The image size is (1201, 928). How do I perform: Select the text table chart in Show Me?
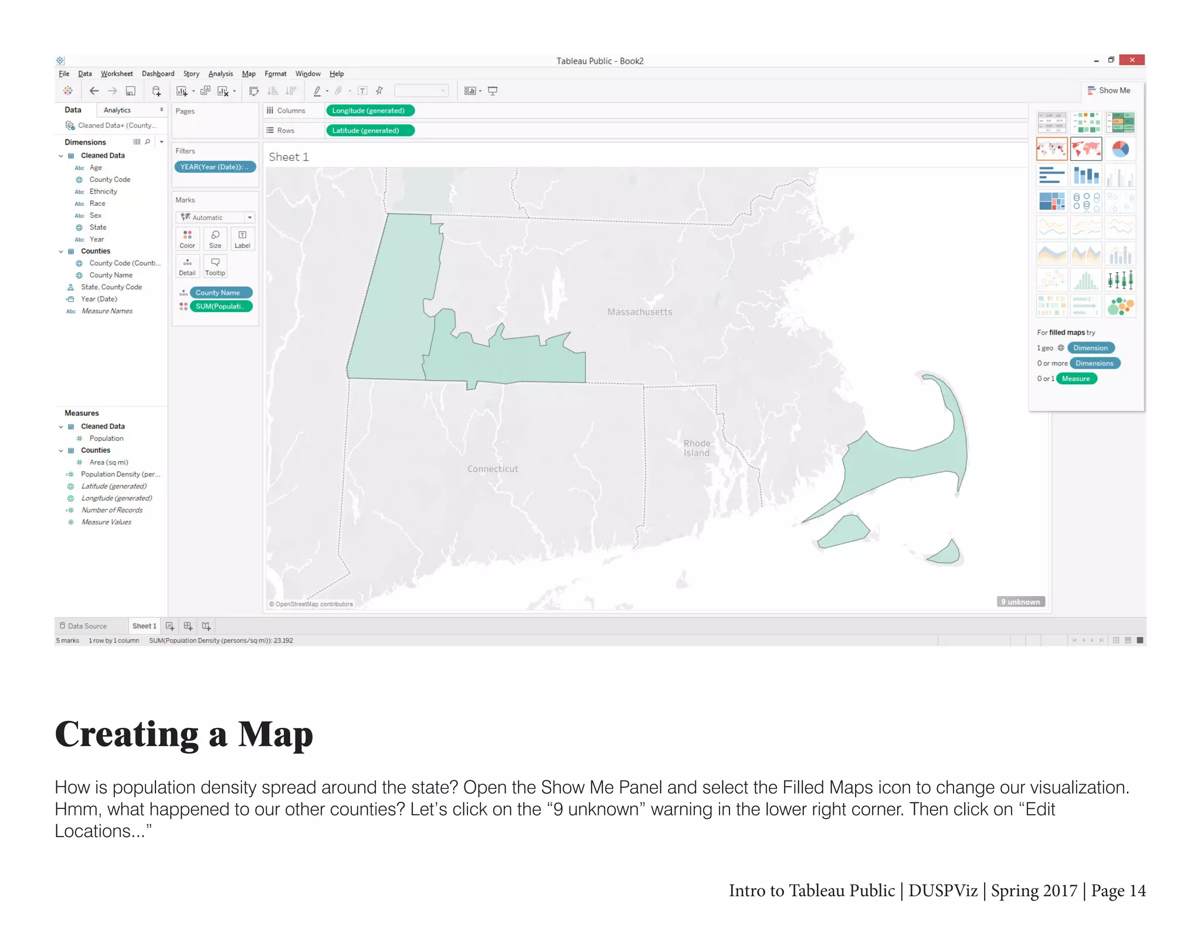pos(1052,123)
